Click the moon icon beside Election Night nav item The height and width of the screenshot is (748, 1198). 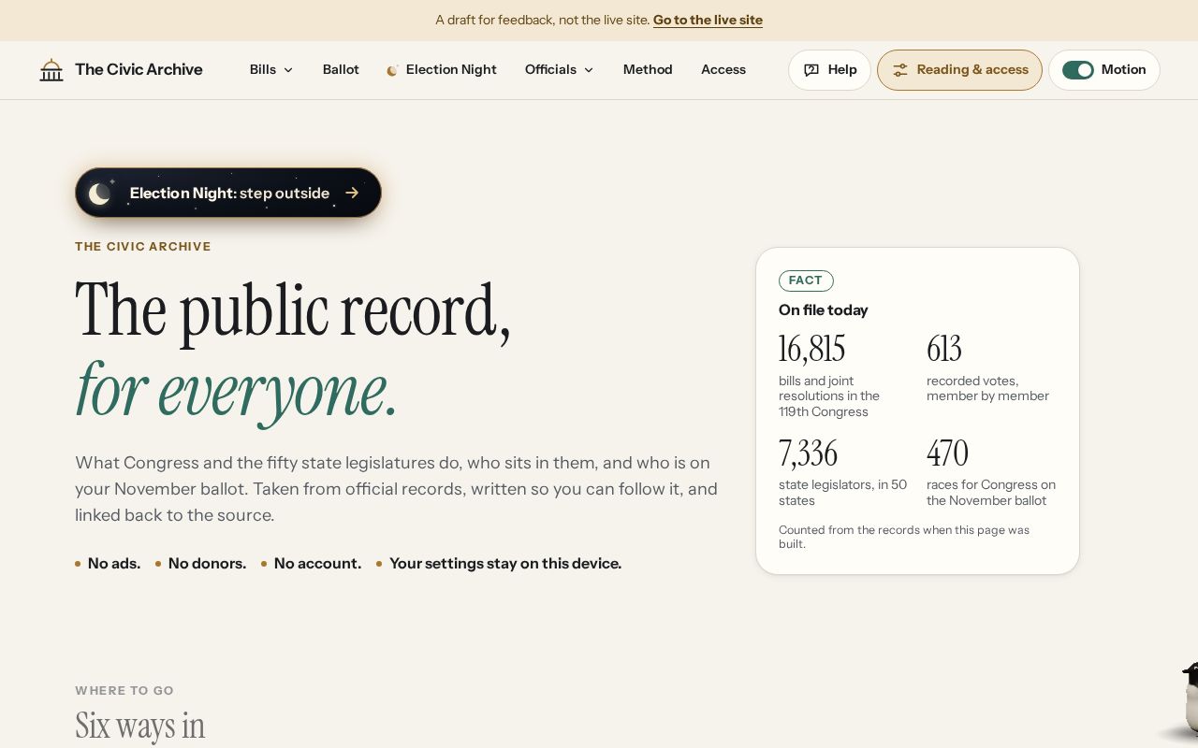393,70
